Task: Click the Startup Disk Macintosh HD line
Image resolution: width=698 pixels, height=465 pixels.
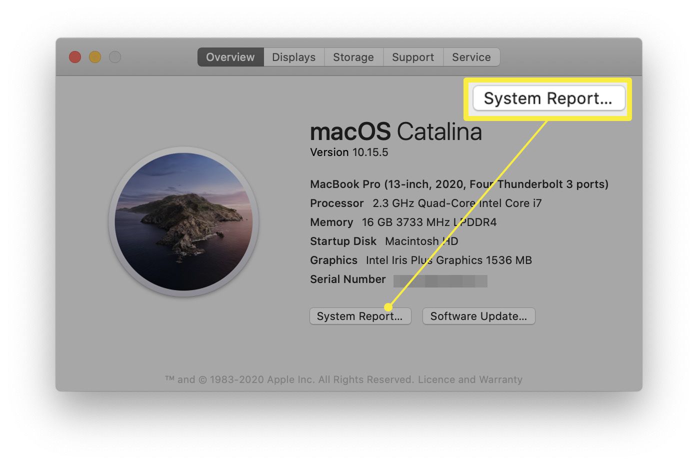Action: click(384, 241)
